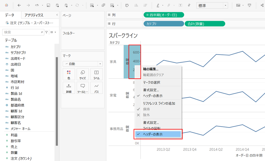The width and height of the screenshot is (265, 161).
Task: Duplicate the sheet icon
Action: point(103,6)
